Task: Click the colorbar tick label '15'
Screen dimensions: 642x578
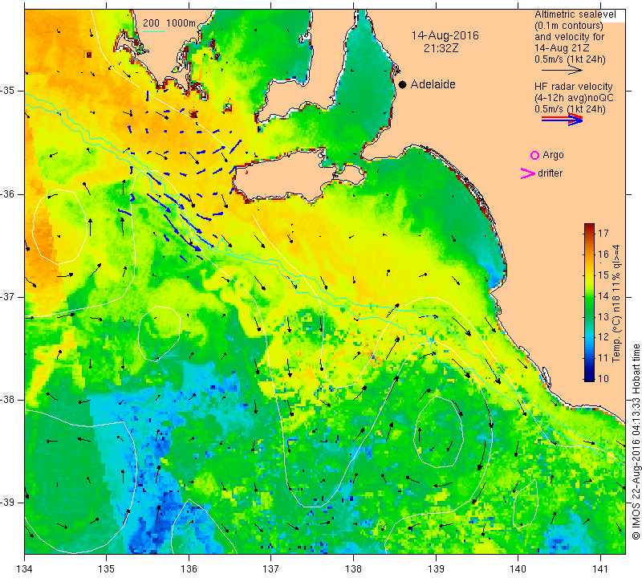Action: [603, 275]
